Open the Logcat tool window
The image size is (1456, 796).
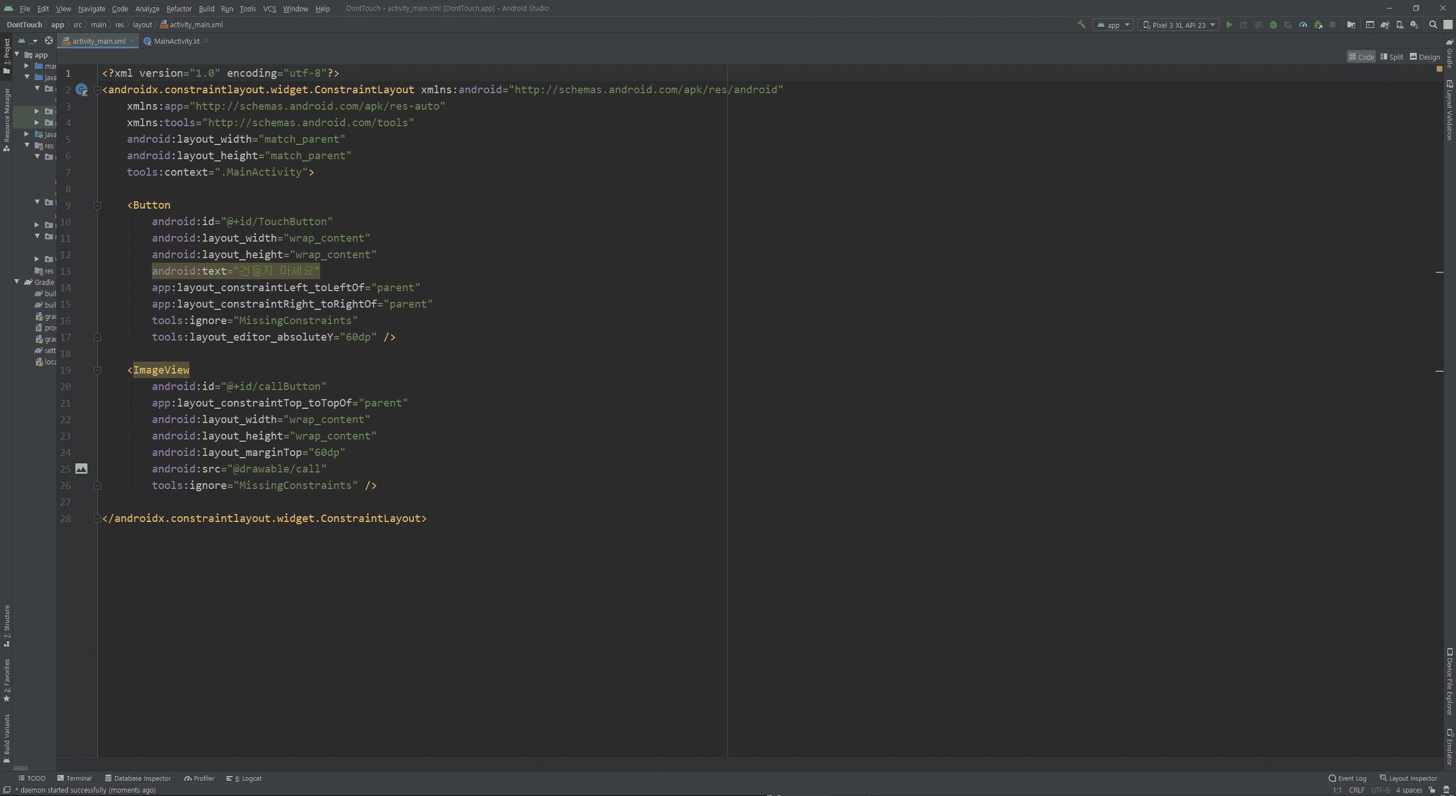(x=244, y=778)
